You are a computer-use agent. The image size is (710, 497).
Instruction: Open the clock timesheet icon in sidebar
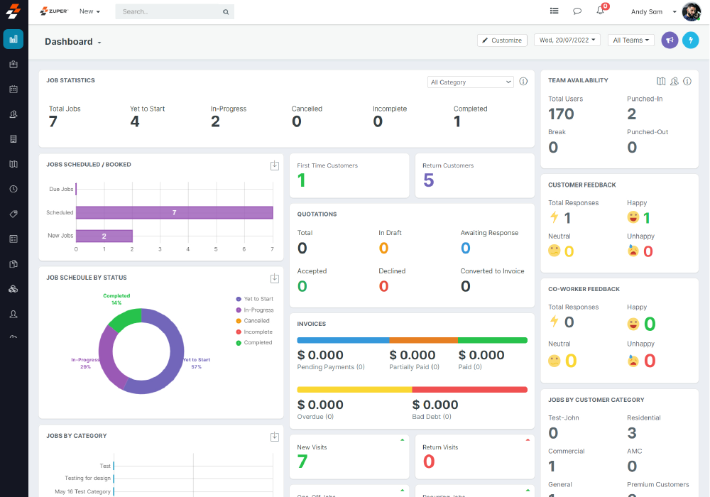(x=13, y=189)
